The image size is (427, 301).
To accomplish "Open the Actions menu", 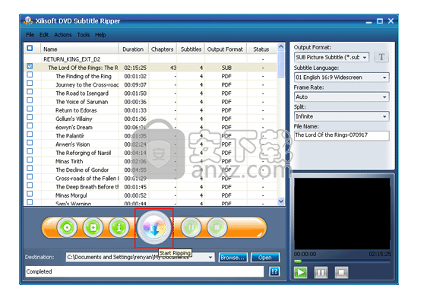I will click(63, 35).
